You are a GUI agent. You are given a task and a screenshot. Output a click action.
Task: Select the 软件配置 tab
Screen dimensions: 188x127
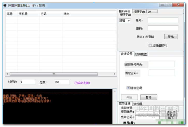(141, 54)
